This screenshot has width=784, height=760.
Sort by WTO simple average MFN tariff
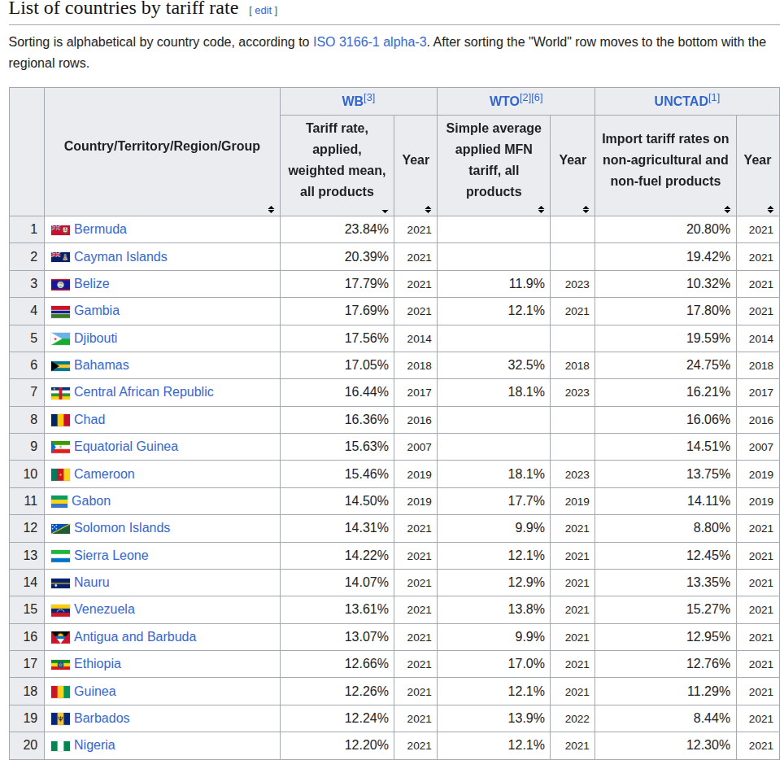[x=541, y=209]
